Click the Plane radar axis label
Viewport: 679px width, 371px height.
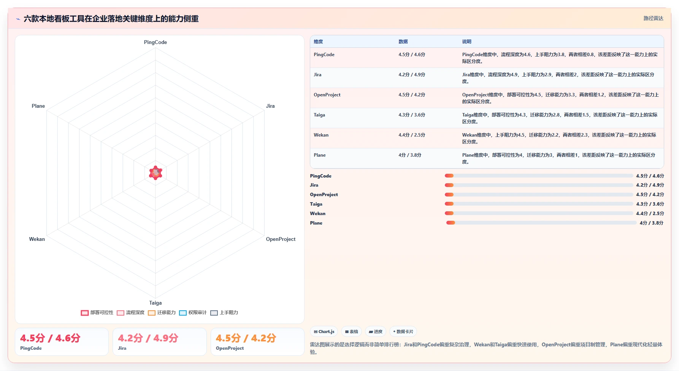pos(38,106)
